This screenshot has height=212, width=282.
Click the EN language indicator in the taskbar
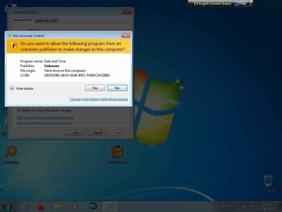(x=224, y=206)
